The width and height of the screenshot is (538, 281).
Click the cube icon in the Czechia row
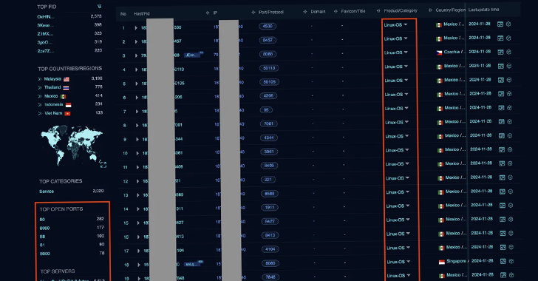pyautogui.click(x=509, y=52)
